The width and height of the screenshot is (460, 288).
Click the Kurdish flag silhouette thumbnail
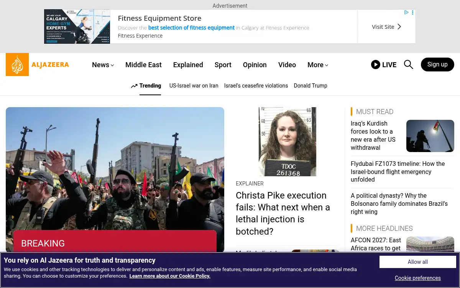pos(430,136)
